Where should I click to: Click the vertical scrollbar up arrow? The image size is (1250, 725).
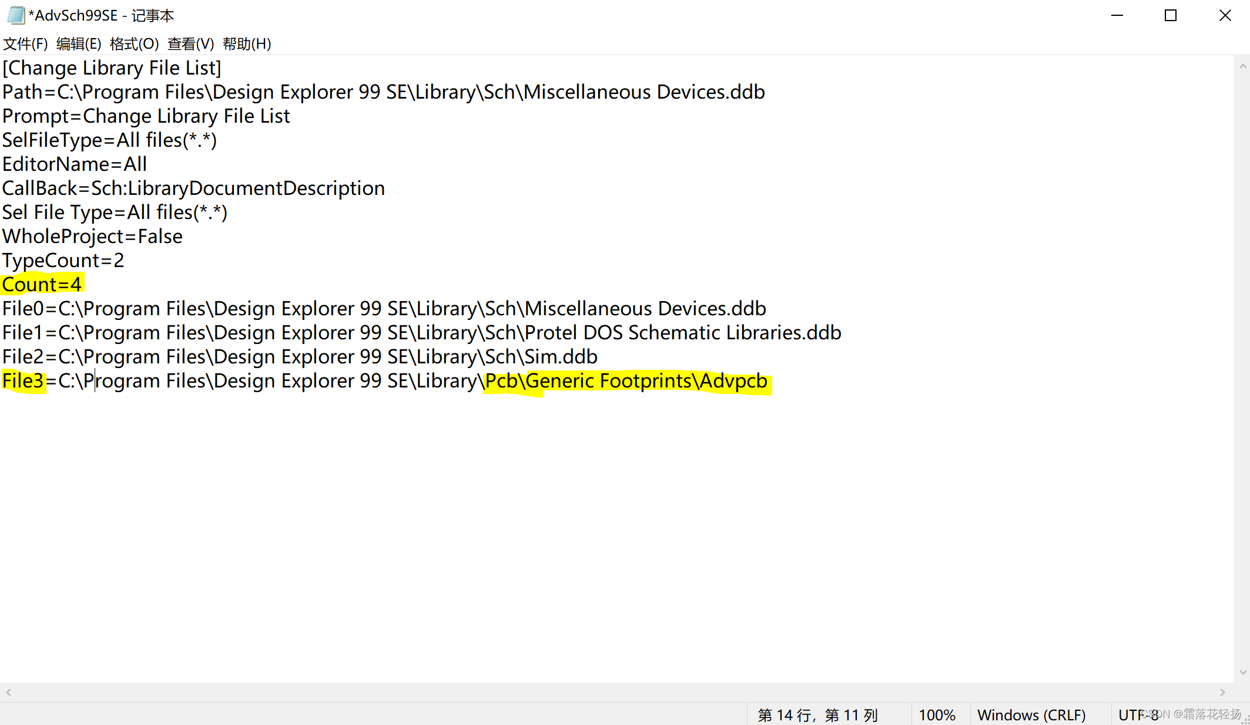(1242, 66)
